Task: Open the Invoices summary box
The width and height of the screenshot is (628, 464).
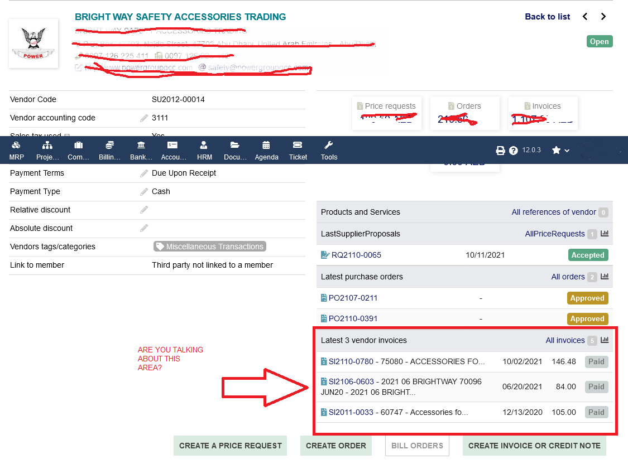Action: (x=543, y=113)
